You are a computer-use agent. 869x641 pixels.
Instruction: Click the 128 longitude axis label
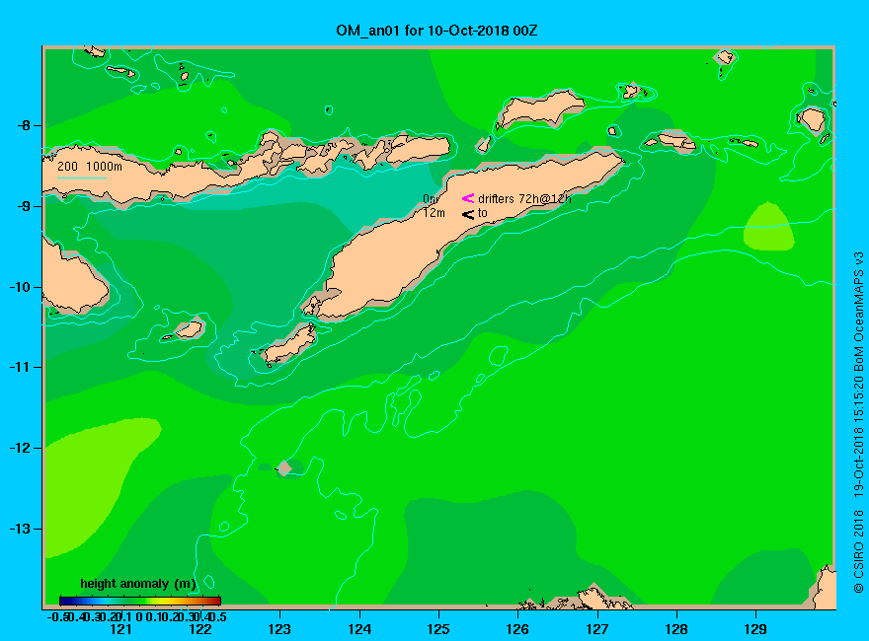676,629
